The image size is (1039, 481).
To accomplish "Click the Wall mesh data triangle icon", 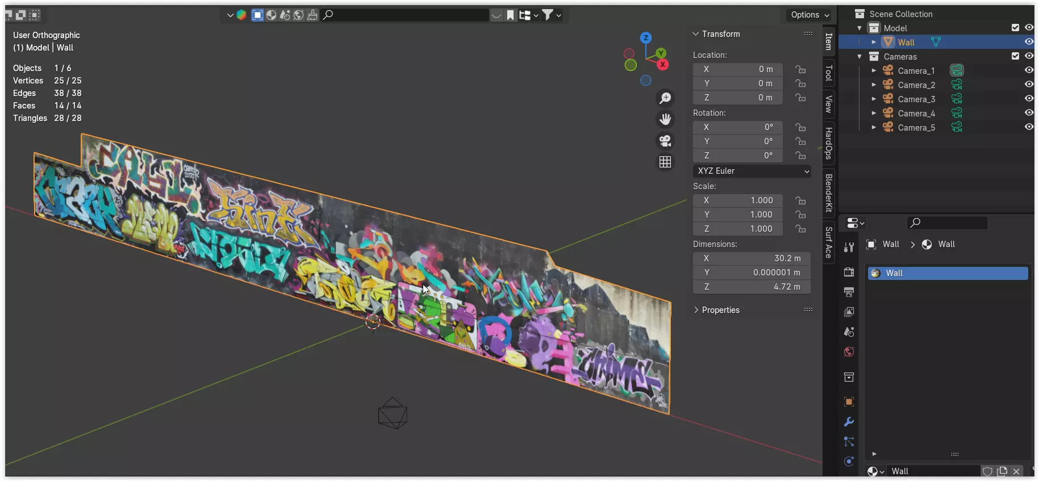I will [936, 42].
